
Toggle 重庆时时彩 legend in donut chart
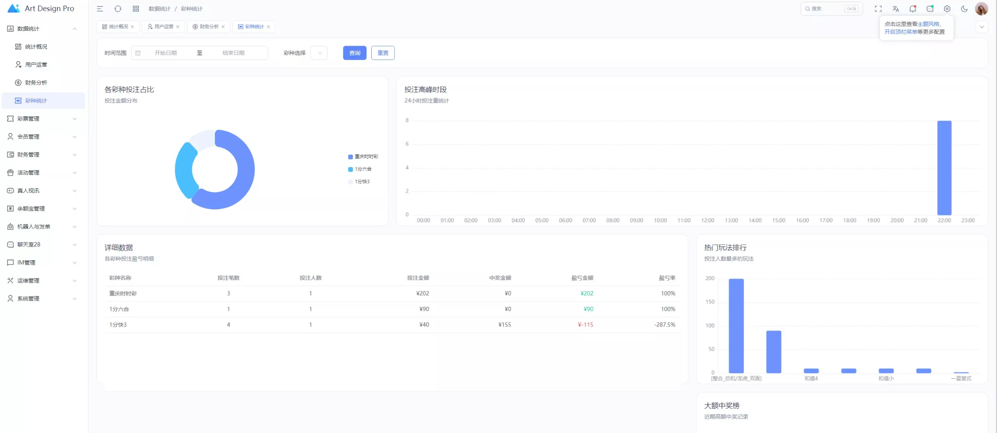point(363,156)
